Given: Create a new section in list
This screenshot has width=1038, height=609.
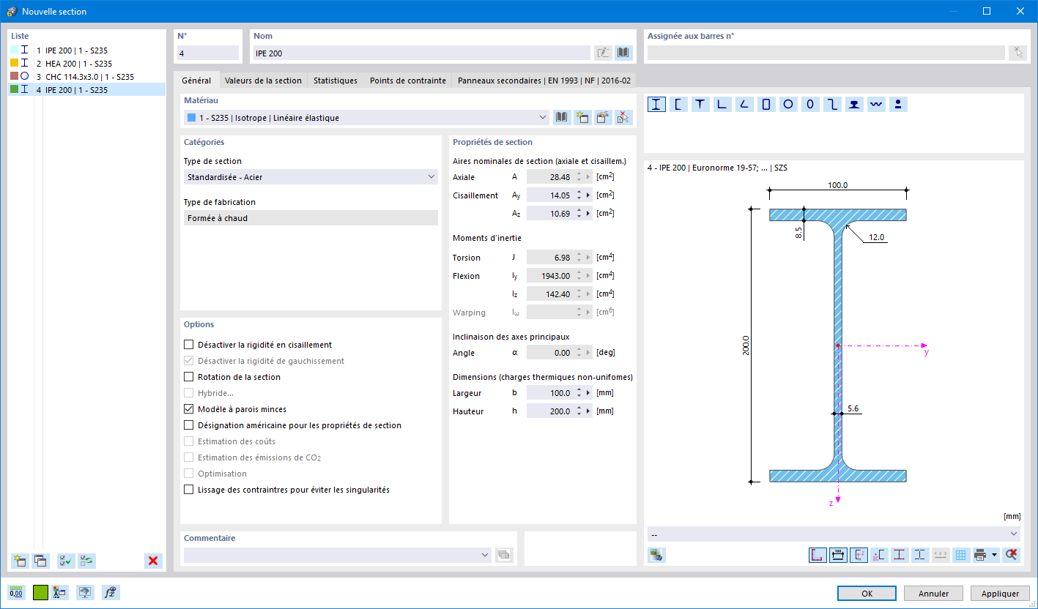Looking at the screenshot, I should [x=20, y=561].
